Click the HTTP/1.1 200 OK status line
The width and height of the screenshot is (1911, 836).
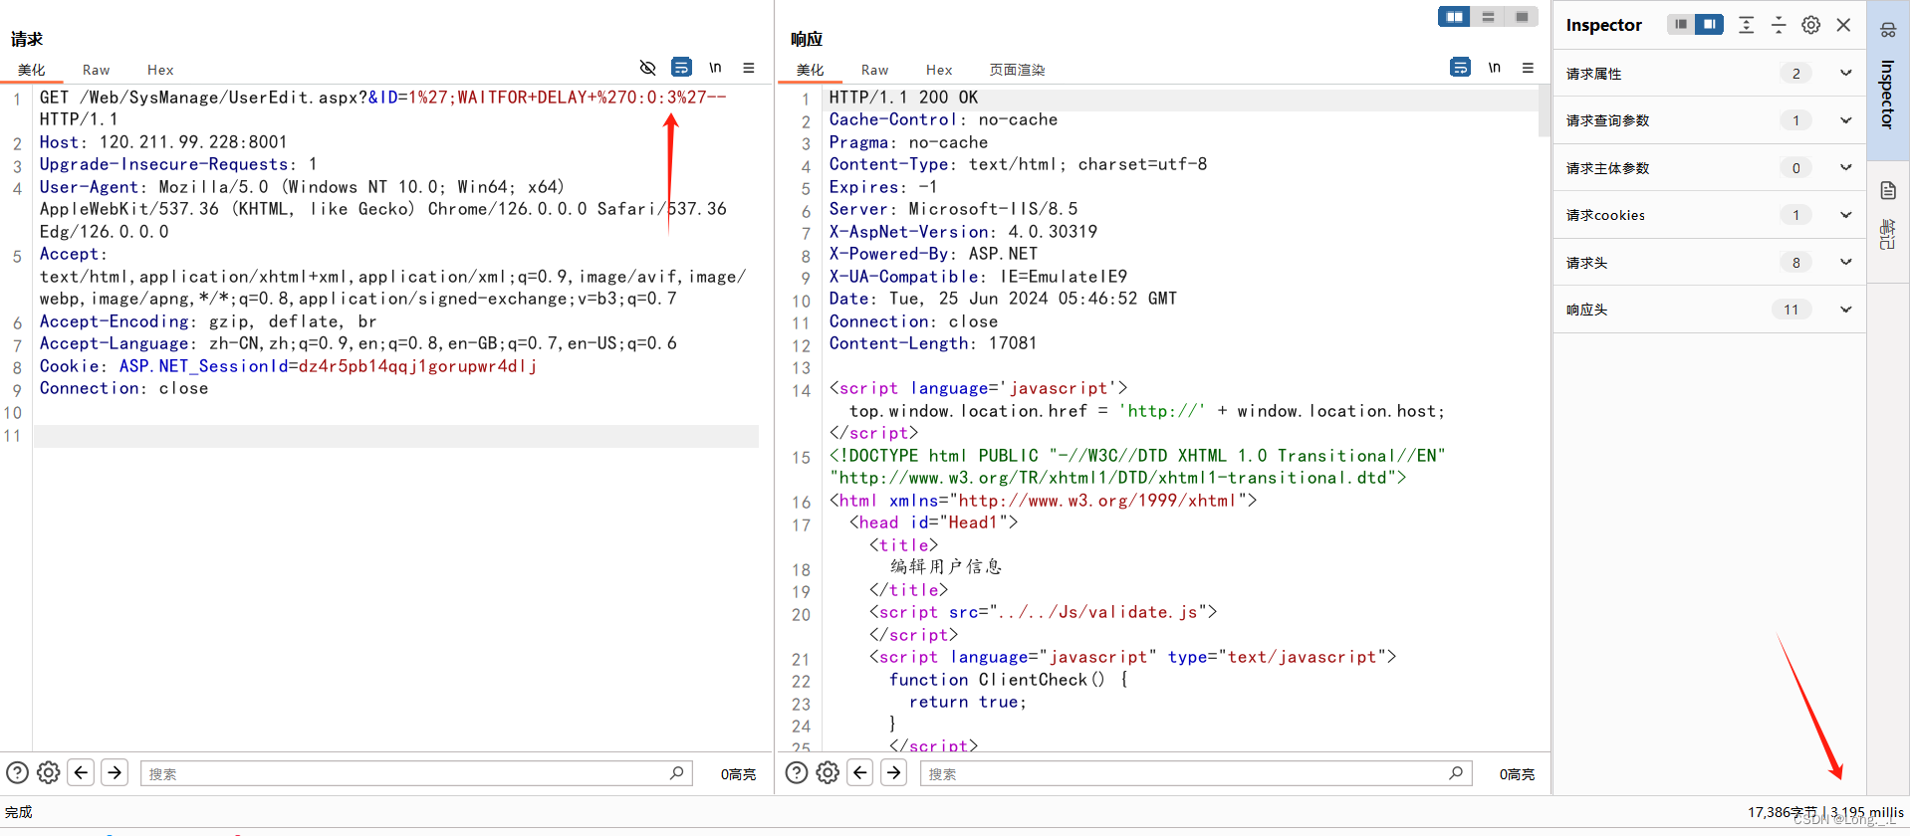[903, 98]
